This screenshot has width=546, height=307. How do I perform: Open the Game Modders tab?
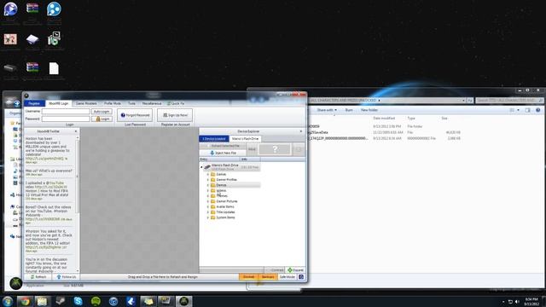coord(86,103)
